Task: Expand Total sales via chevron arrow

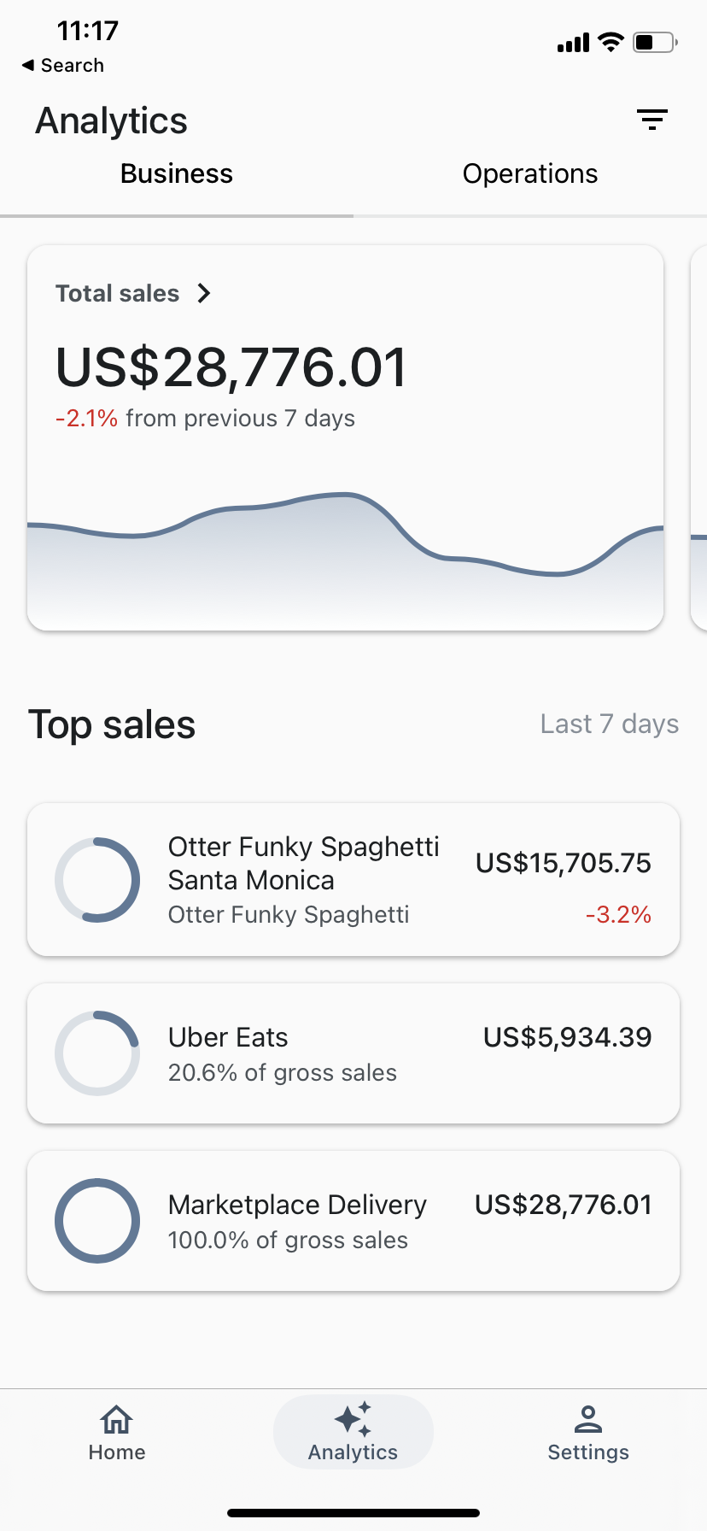Action: [x=204, y=293]
